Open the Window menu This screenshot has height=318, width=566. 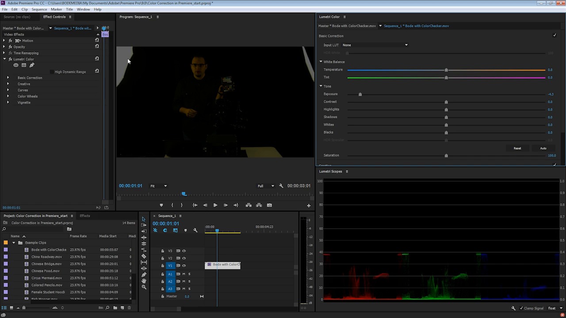83,9
